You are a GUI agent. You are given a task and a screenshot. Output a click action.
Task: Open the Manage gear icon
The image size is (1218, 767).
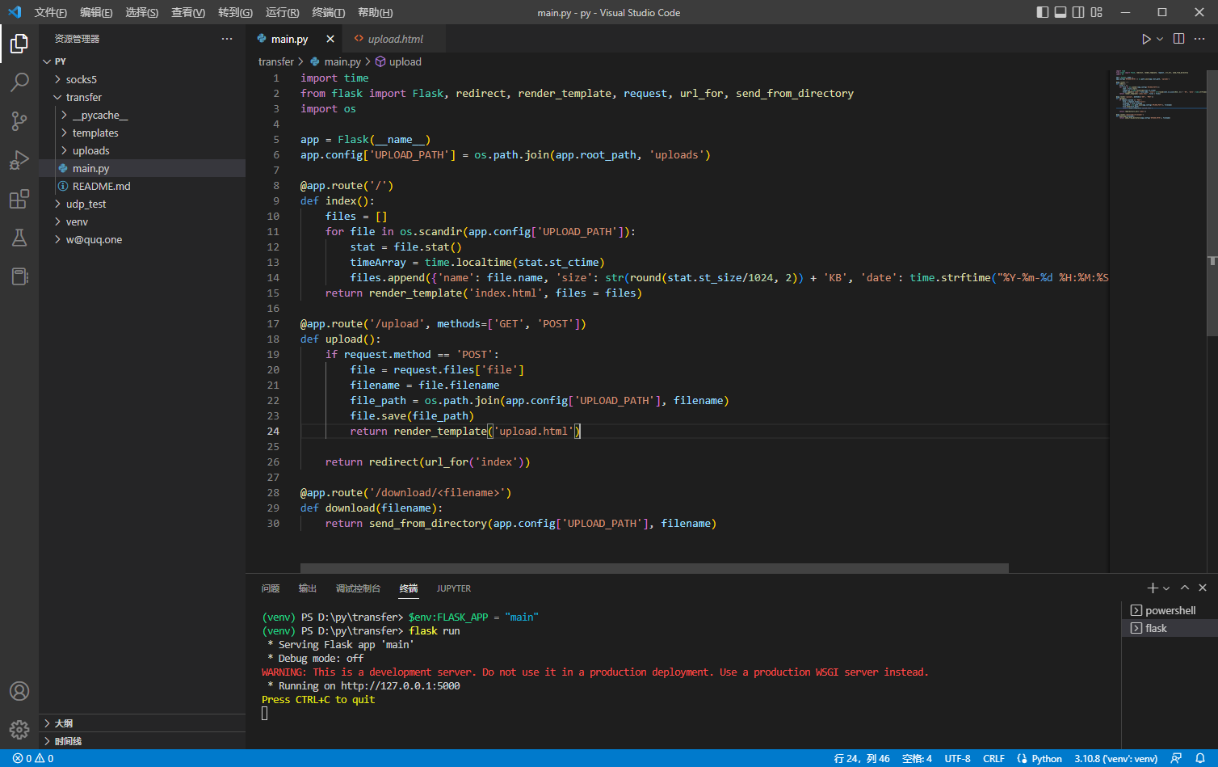point(19,730)
